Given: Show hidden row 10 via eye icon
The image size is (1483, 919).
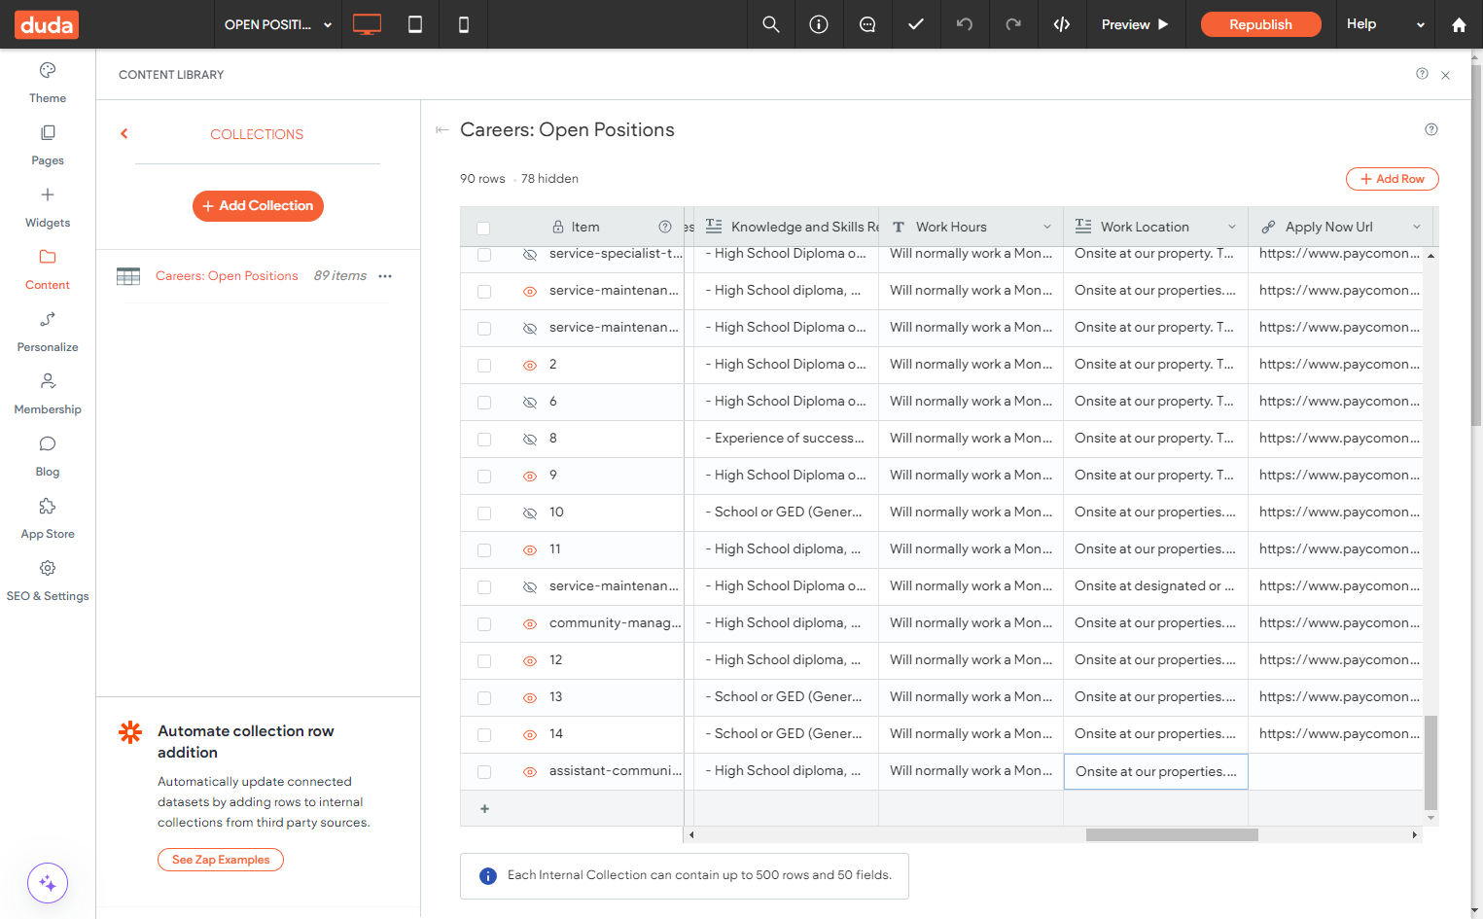Looking at the screenshot, I should (530, 513).
